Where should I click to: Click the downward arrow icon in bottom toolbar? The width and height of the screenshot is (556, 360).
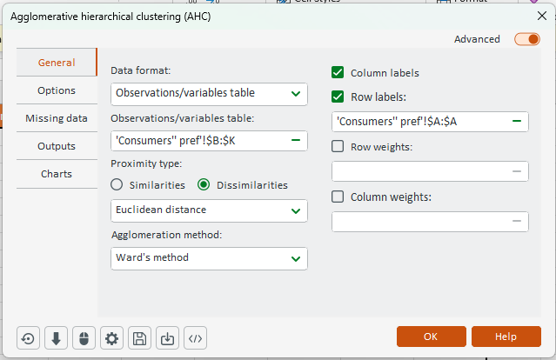[x=56, y=338]
